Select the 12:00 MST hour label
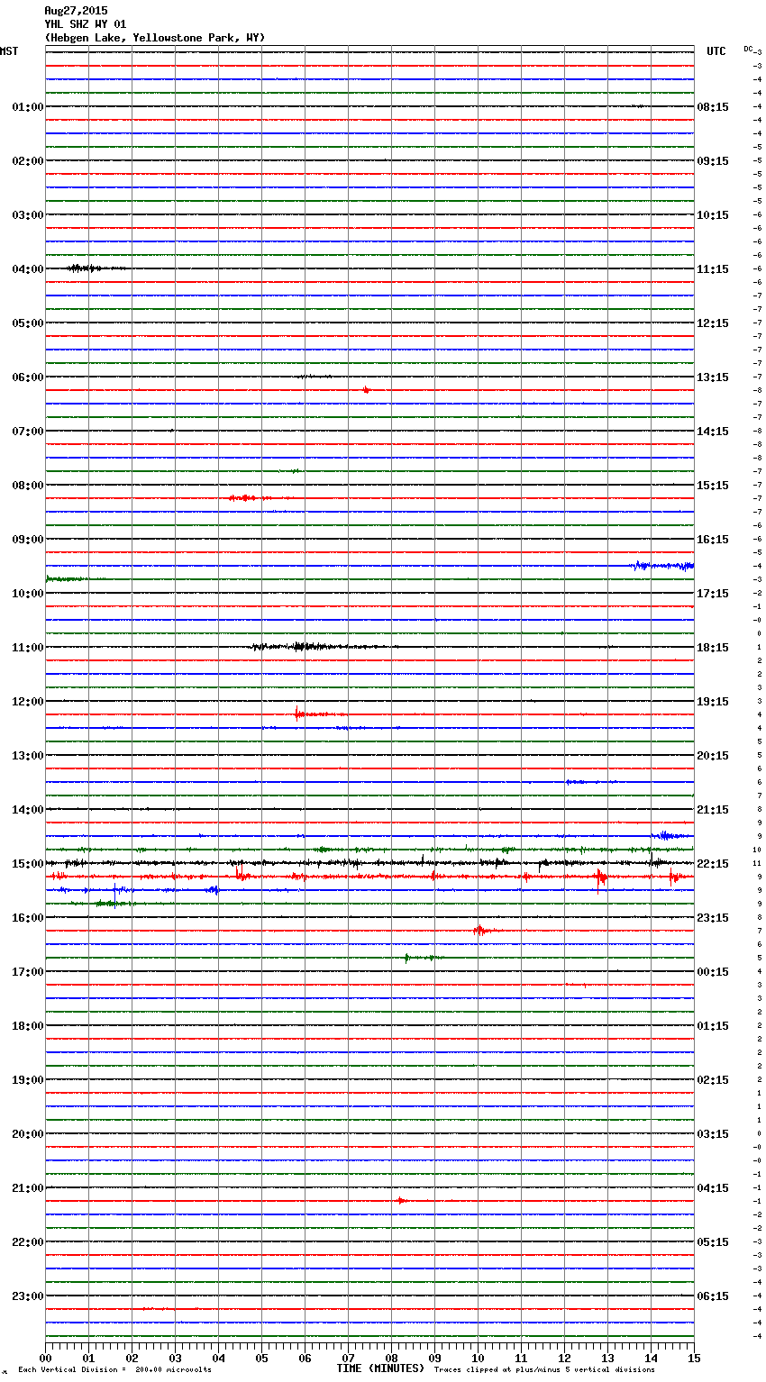766x1382 pixels. [27, 702]
